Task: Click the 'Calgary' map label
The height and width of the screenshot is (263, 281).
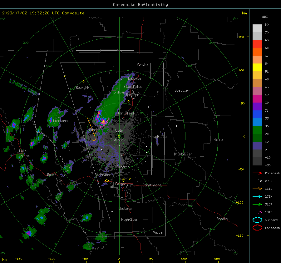Action: [x=122, y=184]
